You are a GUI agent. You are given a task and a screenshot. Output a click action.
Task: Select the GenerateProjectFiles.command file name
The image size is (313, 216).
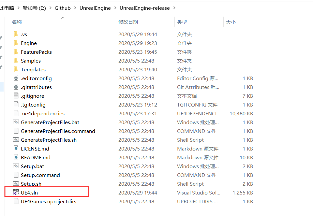(58, 131)
